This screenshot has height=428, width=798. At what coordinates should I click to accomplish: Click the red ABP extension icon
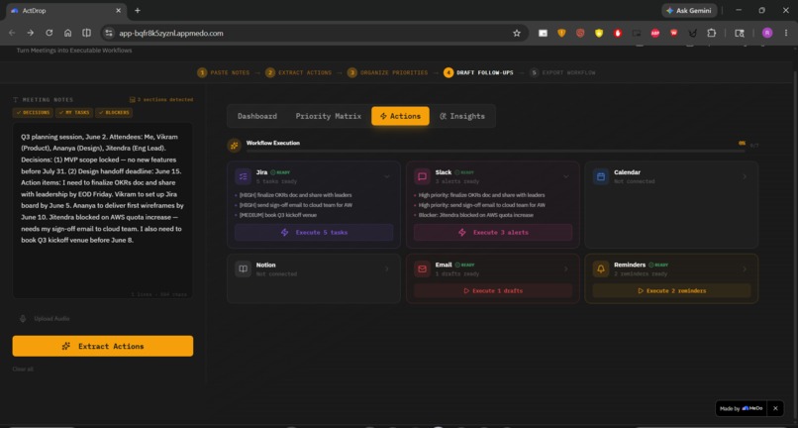655,33
